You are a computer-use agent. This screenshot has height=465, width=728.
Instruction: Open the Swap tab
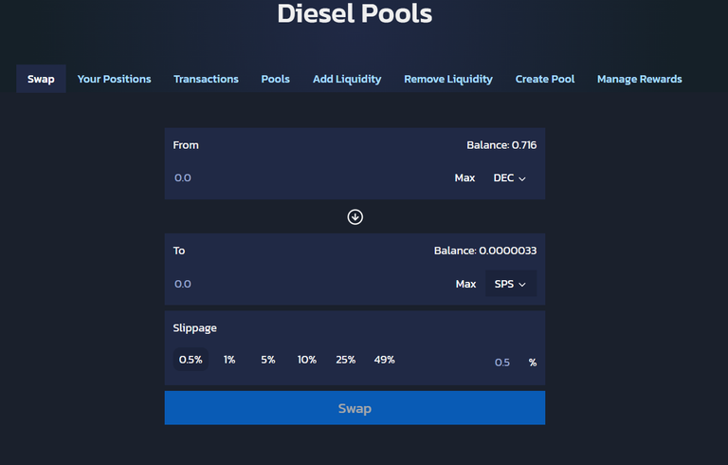point(41,79)
